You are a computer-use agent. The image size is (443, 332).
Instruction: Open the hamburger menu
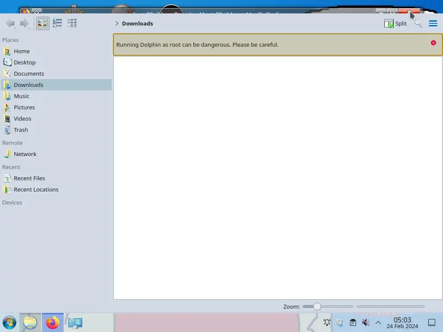[433, 23]
